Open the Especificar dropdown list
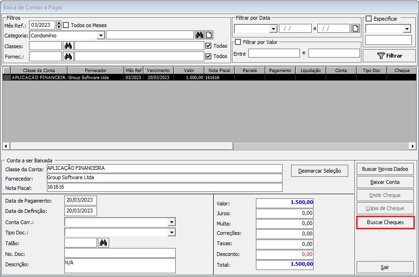Screen dimensions: 419x277 407,29
